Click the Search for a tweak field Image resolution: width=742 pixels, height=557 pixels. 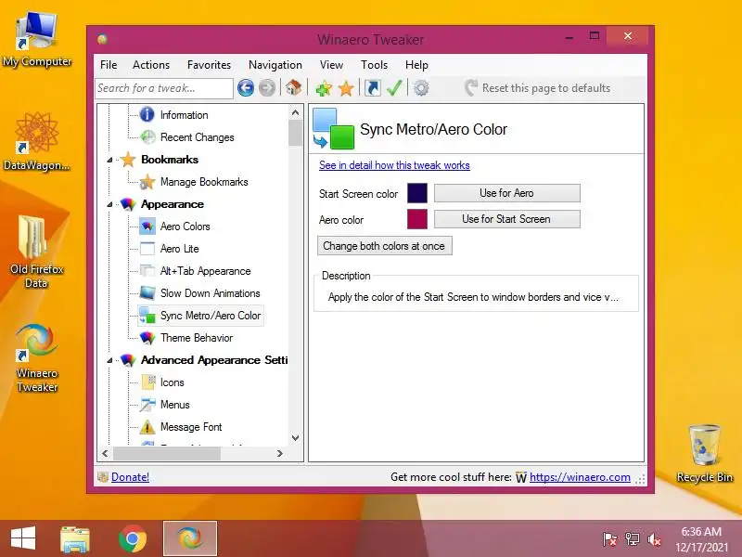coord(164,88)
